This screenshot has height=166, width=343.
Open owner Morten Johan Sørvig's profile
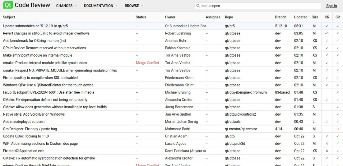181,121
